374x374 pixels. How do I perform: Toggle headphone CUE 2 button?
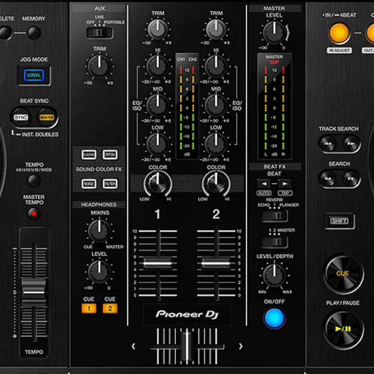[x=110, y=309]
